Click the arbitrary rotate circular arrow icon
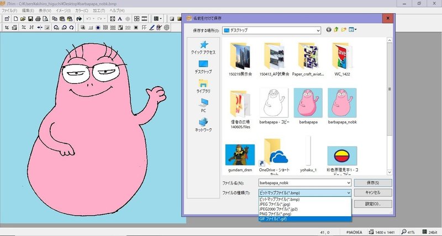This screenshot has height=236, width=442. [72, 27]
